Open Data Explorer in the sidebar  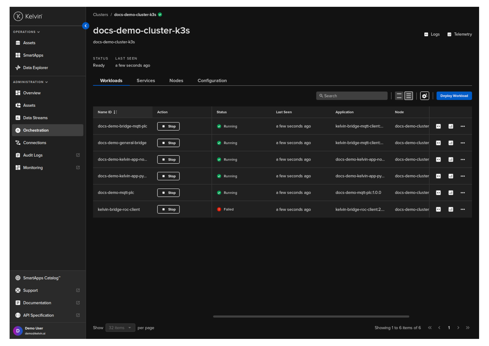pos(35,68)
